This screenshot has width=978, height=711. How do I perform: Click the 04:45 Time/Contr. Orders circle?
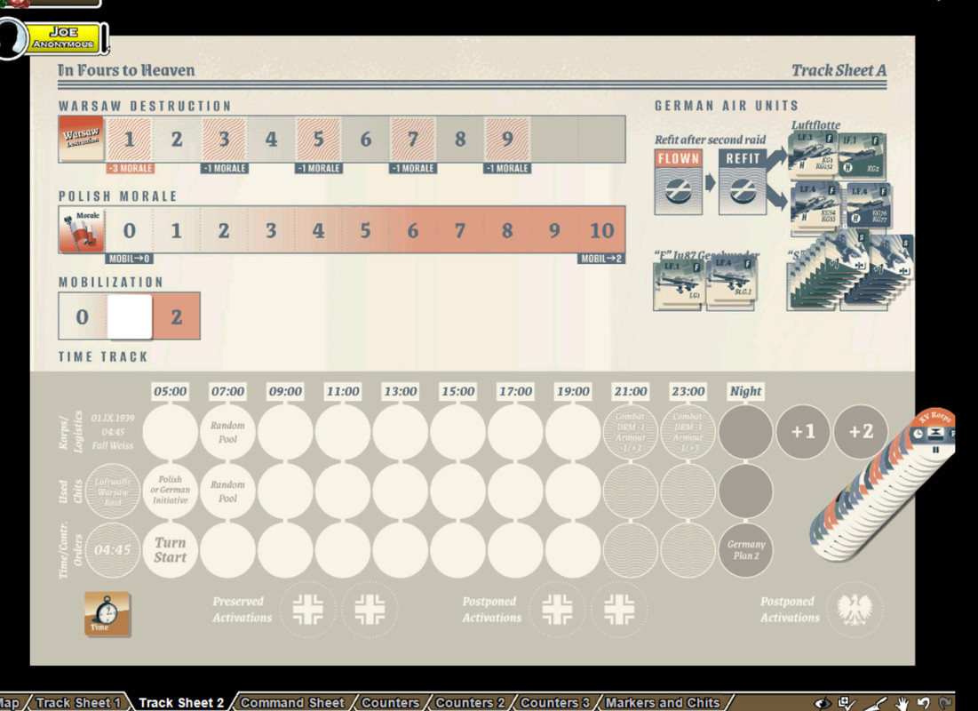point(112,550)
